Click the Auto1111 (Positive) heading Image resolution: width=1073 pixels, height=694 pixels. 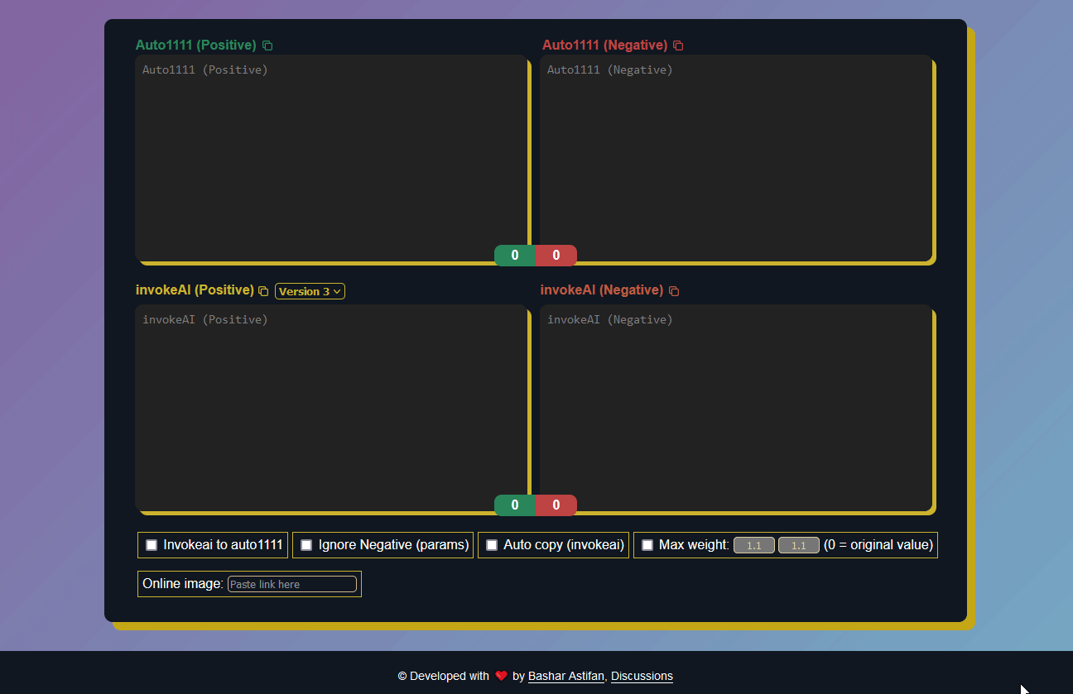click(196, 45)
